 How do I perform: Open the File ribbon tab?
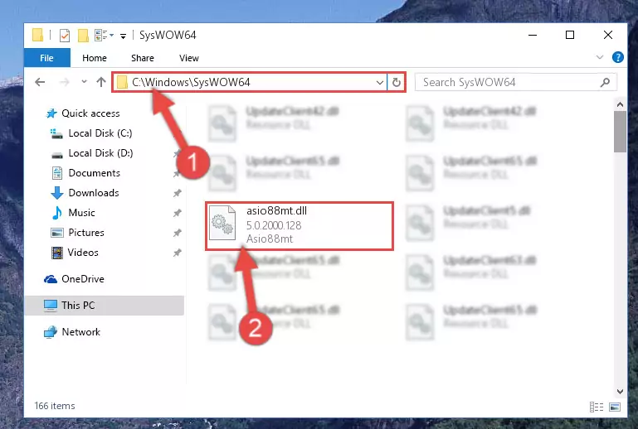coord(46,58)
